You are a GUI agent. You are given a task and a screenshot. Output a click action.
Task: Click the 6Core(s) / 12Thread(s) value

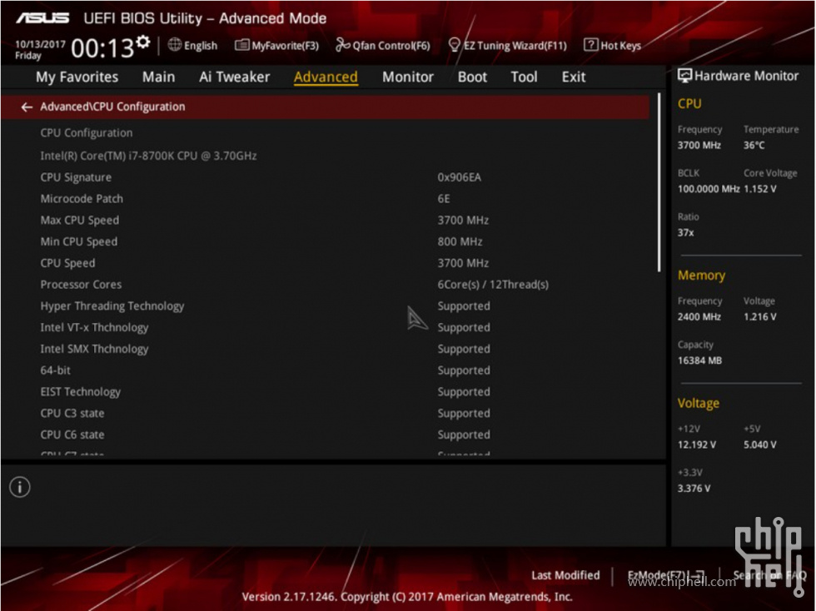(493, 285)
